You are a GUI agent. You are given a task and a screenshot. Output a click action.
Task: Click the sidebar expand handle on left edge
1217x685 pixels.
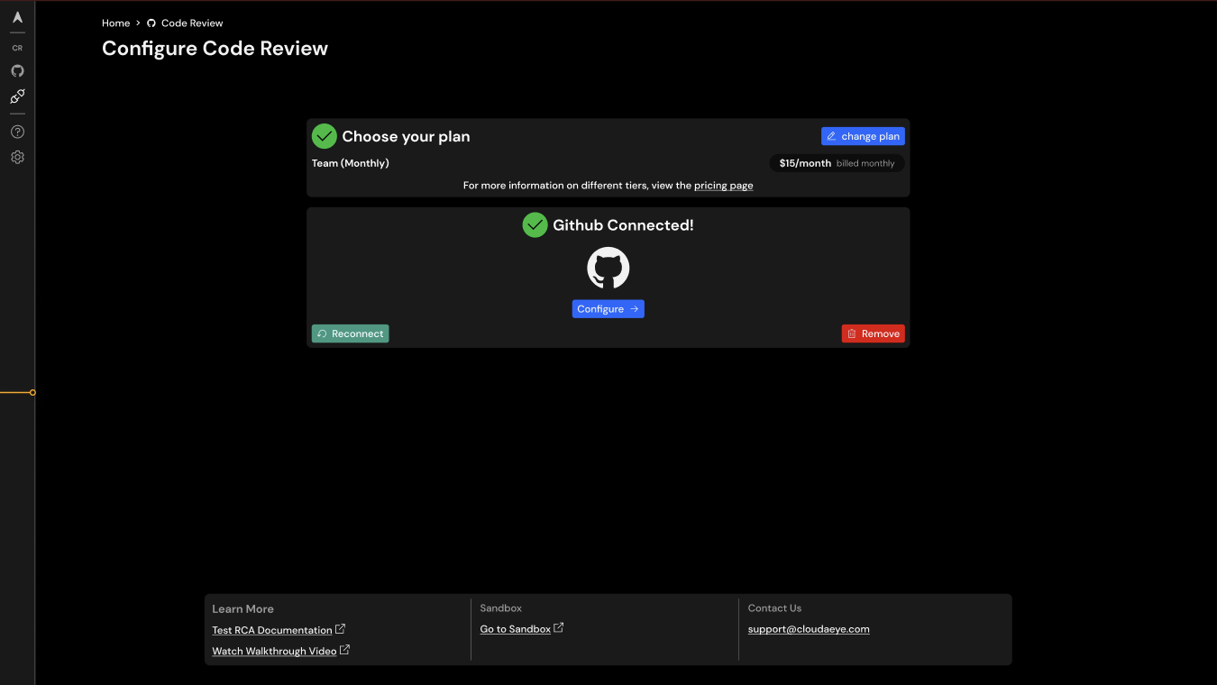pyautogui.click(x=32, y=392)
